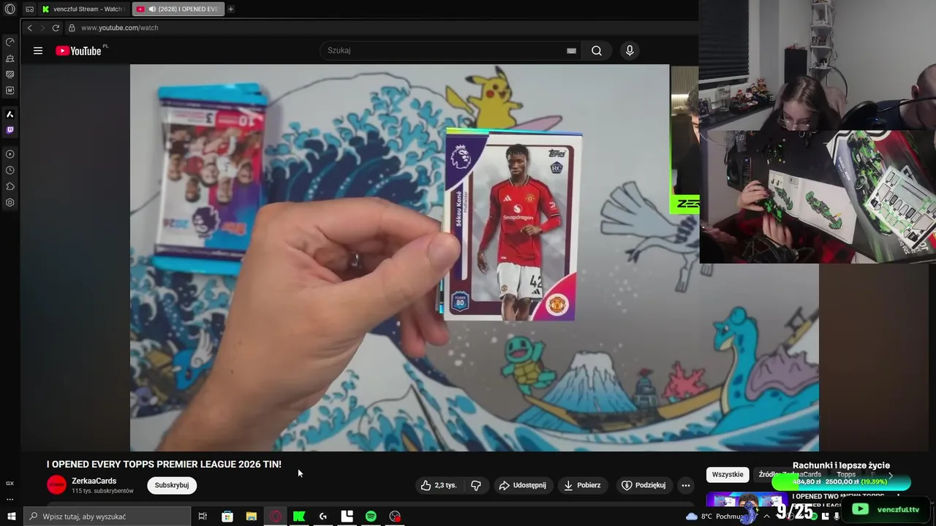Open the Windows Start menu

click(10, 517)
